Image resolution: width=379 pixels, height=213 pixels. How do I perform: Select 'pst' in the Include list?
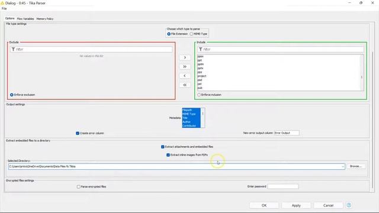pyautogui.click(x=200, y=84)
